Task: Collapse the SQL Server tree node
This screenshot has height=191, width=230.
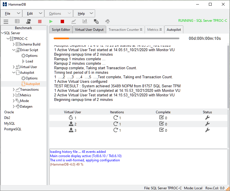Action: click(3, 33)
